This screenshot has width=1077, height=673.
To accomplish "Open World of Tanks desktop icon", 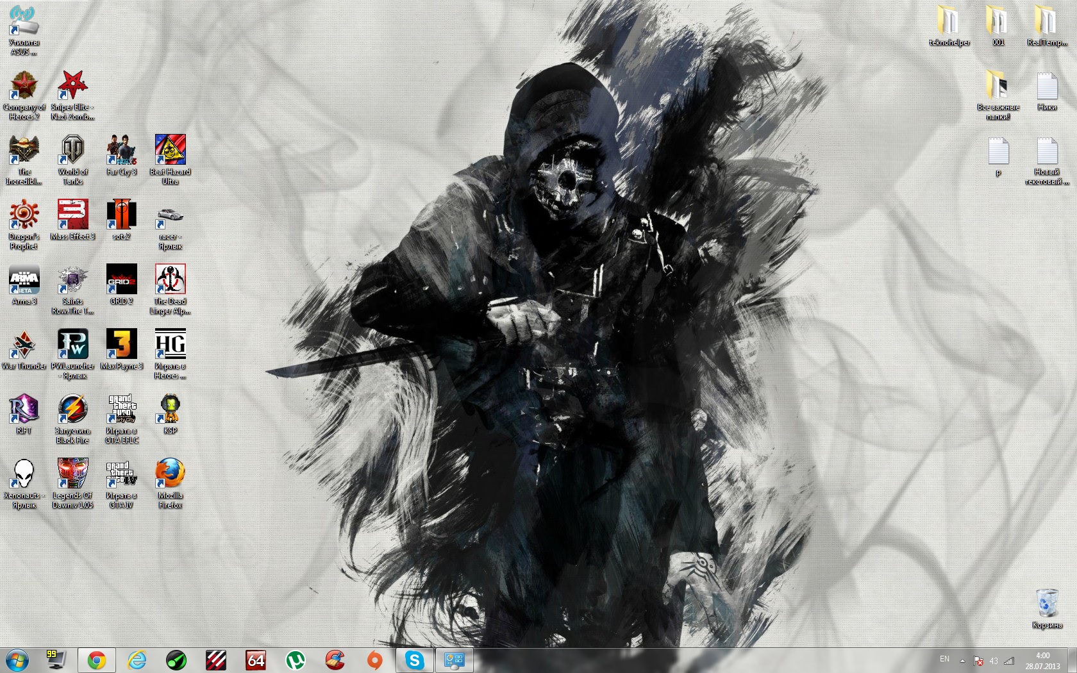I will [x=72, y=160].
